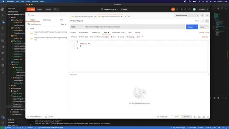Open VS Code Source Control icon
This screenshot has height=129, width=229.
3,22
